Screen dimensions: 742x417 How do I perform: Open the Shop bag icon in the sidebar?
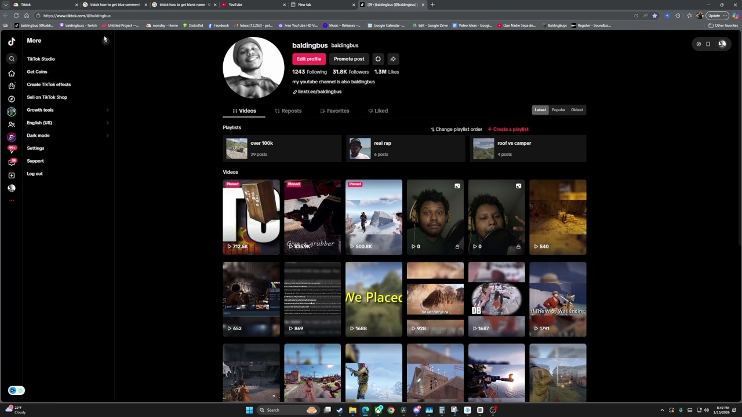coord(12,86)
